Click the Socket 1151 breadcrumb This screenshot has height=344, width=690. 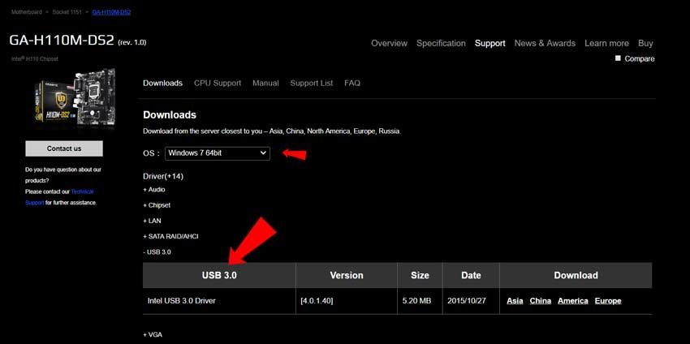(x=67, y=12)
